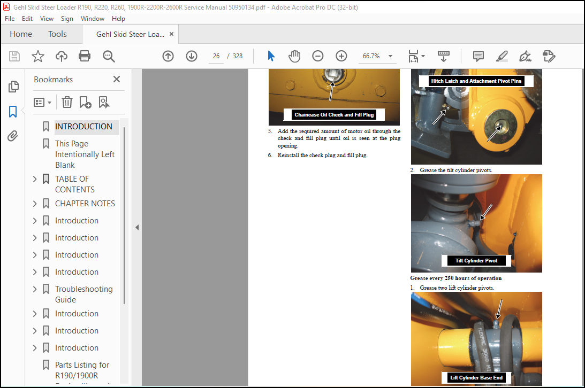Click the fit page scrolling icon
The width and height of the screenshot is (585, 388).
[413, 56]
